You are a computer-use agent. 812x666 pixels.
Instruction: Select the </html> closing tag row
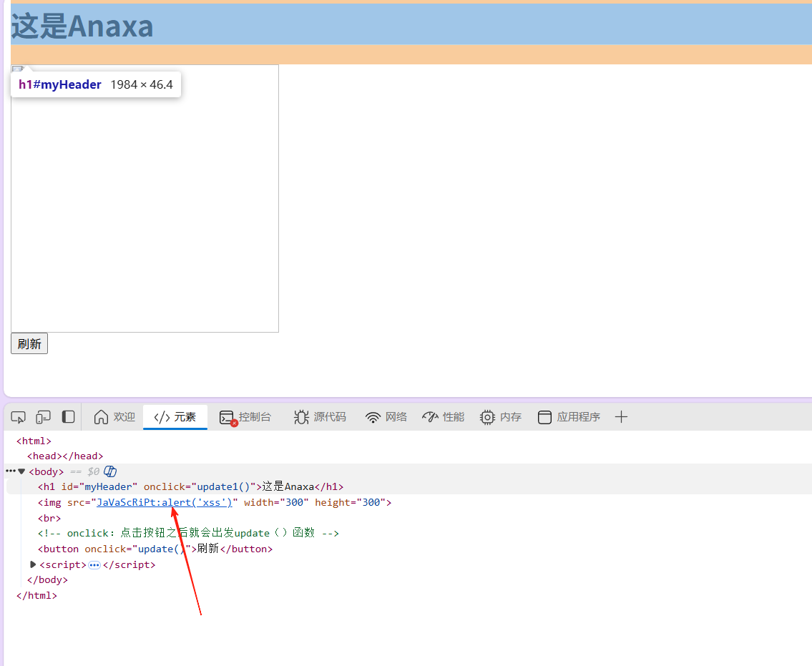click(36, 595)
